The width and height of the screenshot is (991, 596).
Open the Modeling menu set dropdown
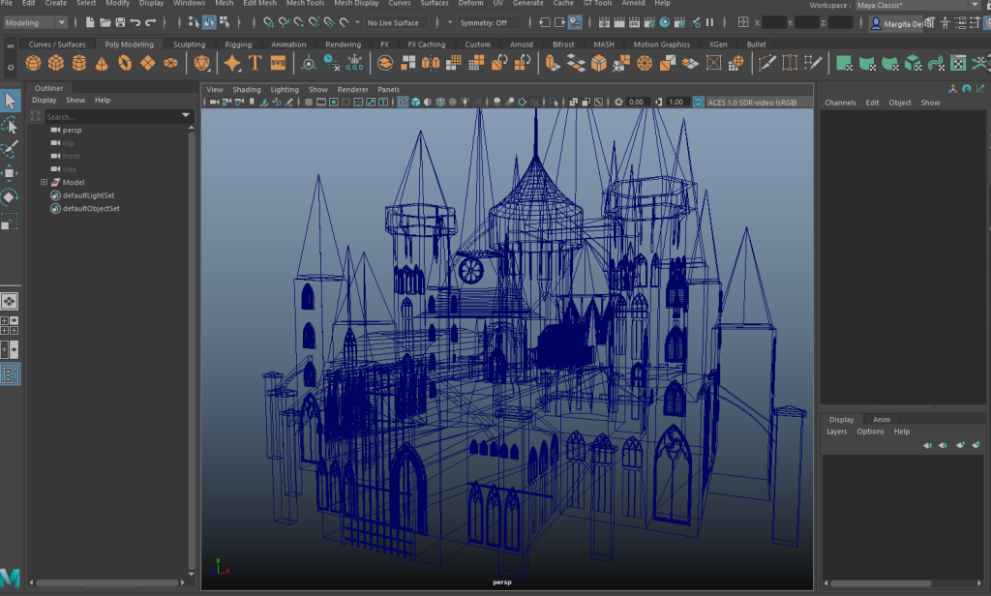(37, 22)
